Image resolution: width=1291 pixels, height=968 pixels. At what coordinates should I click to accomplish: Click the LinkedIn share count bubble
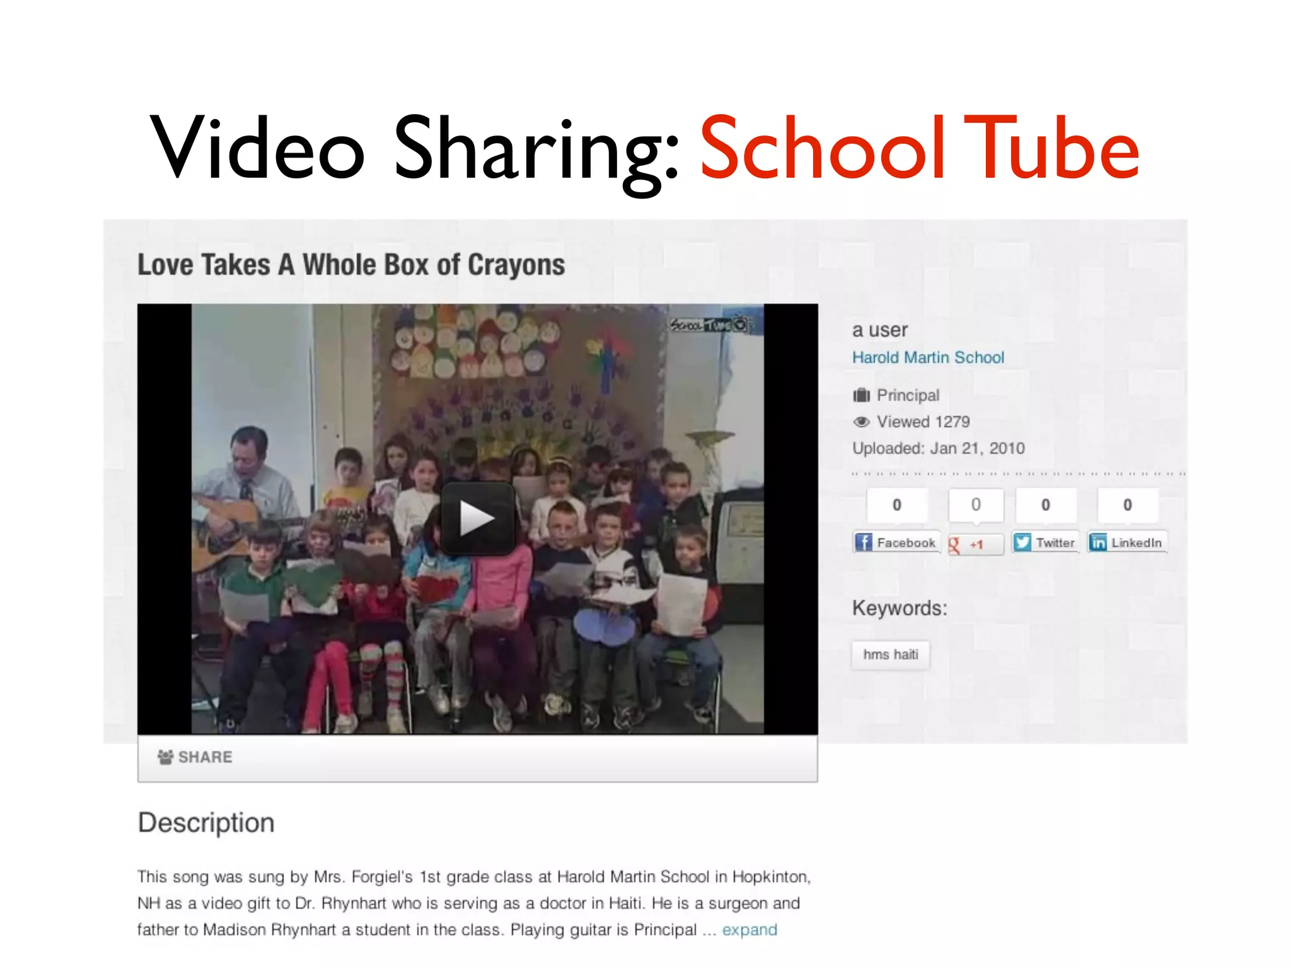(x=1128, y=505)
